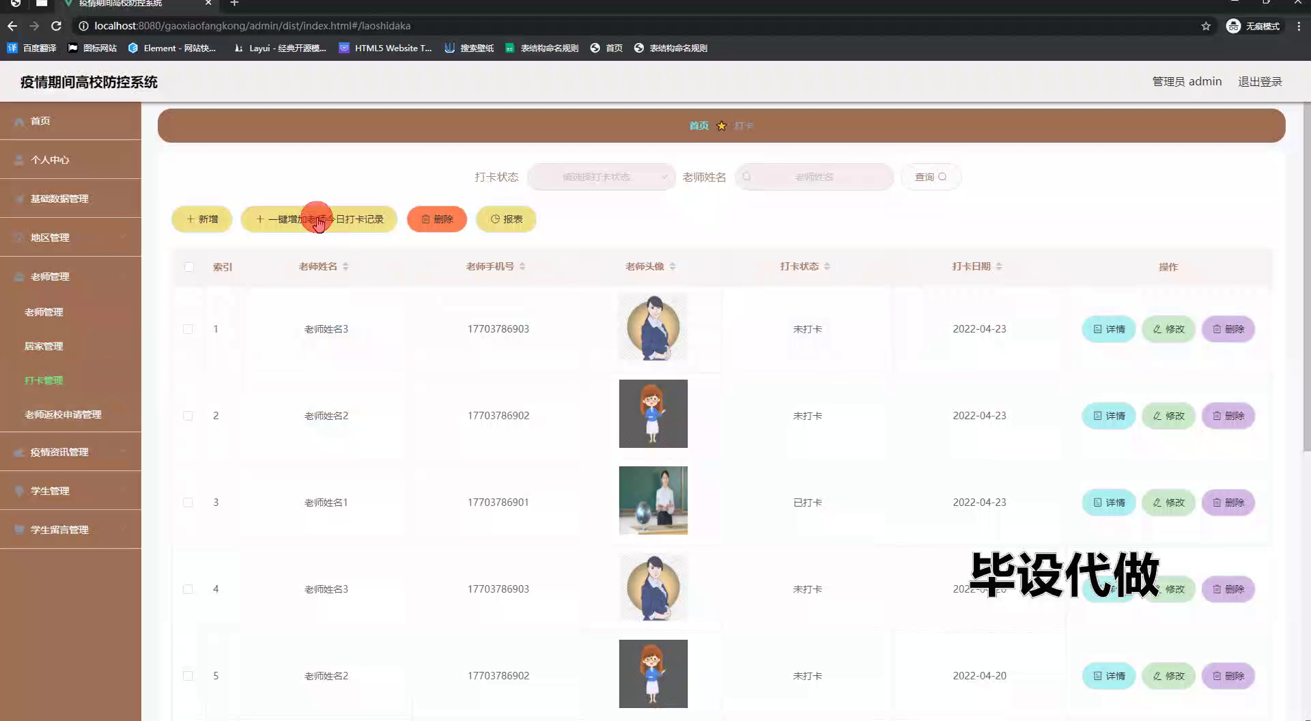
Task: Click 首页 breadcrumb link
Action: pyautogui.click(x=699, y=126)
